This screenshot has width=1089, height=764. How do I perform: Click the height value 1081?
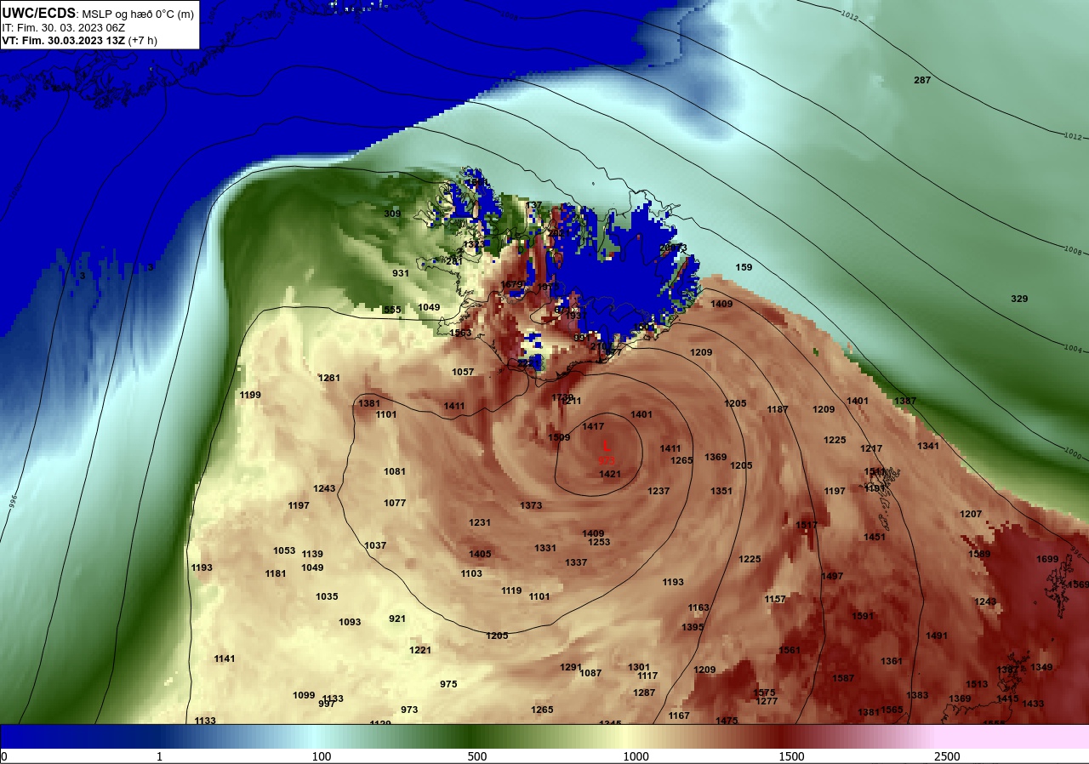click(395, 471)
